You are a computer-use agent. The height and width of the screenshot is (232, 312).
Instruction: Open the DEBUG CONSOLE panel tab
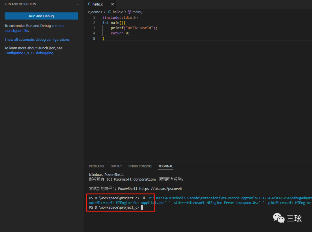pyautogui.click(x=140, y=166)
